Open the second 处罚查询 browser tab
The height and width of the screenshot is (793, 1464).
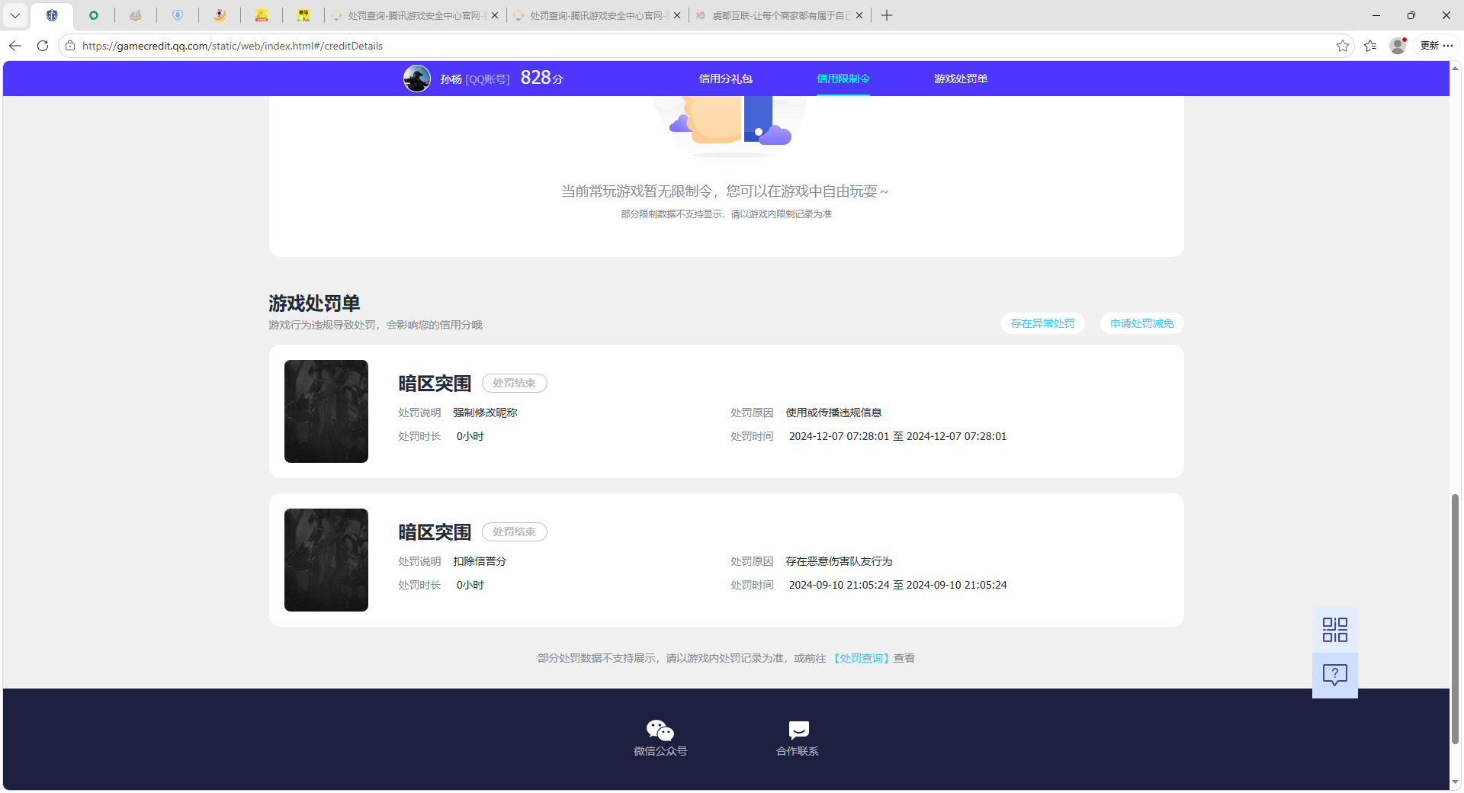click(x=596, y=15)
